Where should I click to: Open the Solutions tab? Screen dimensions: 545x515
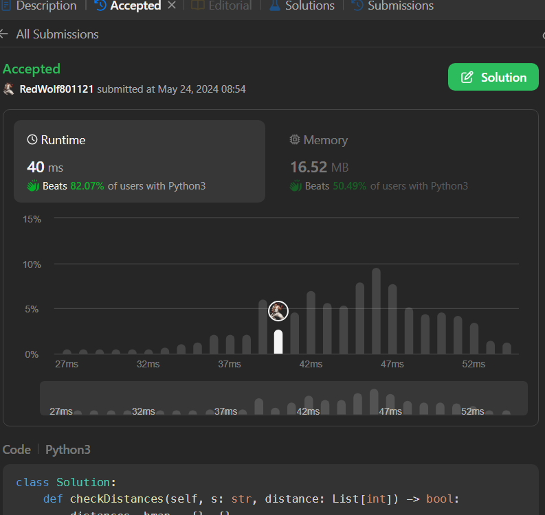click(x=310, y=6)
